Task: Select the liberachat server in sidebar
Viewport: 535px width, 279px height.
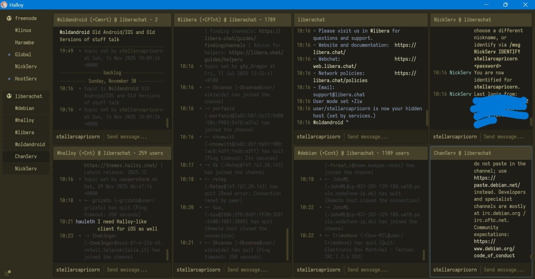Action: pos(26,96)
